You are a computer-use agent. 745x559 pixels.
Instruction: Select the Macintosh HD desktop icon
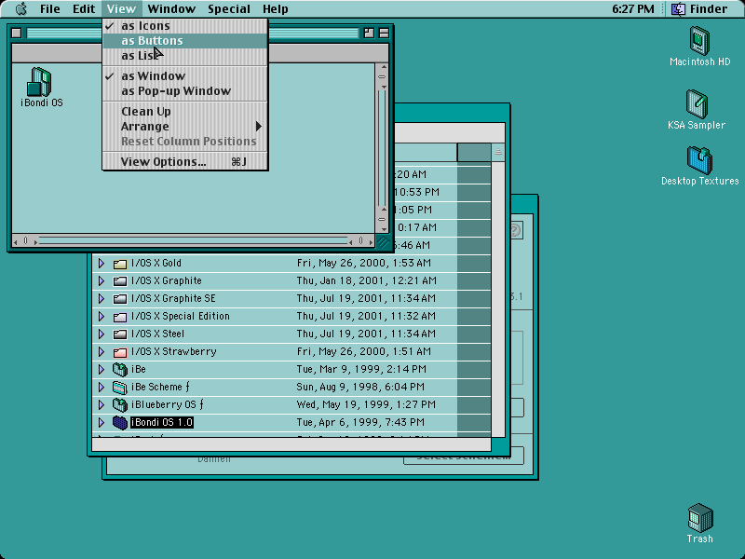pos(699,41)
